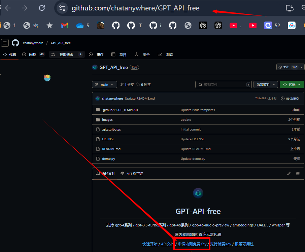The image size is (305, 252).
Task: Open the Gmail bookmark
Action: 65,26
